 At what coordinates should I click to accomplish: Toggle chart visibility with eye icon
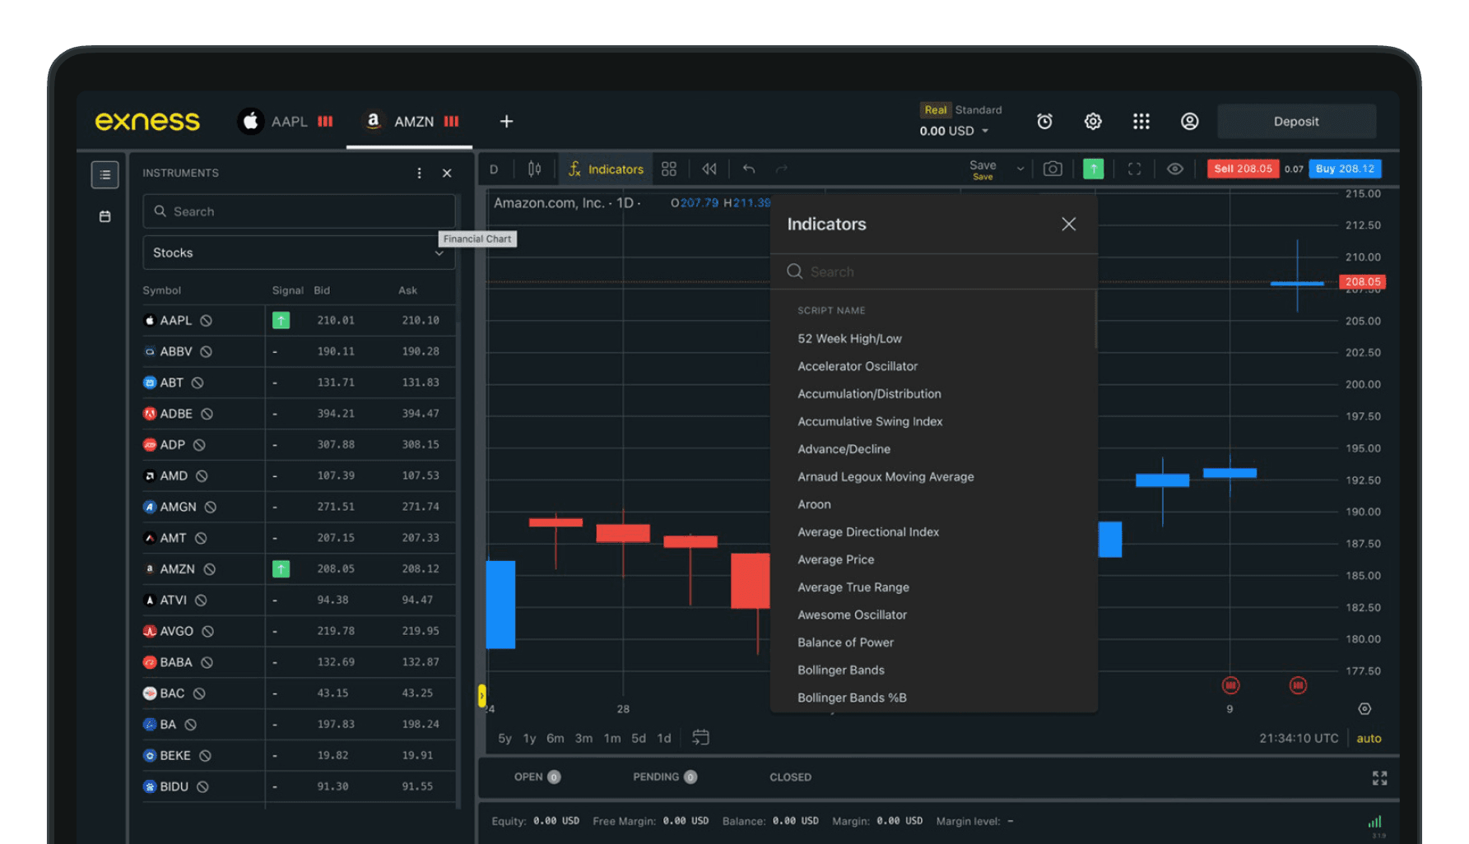coord(1174,169)
